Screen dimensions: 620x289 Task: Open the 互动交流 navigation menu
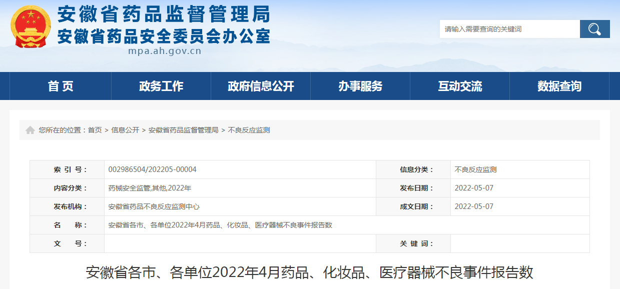click(460, 86)
